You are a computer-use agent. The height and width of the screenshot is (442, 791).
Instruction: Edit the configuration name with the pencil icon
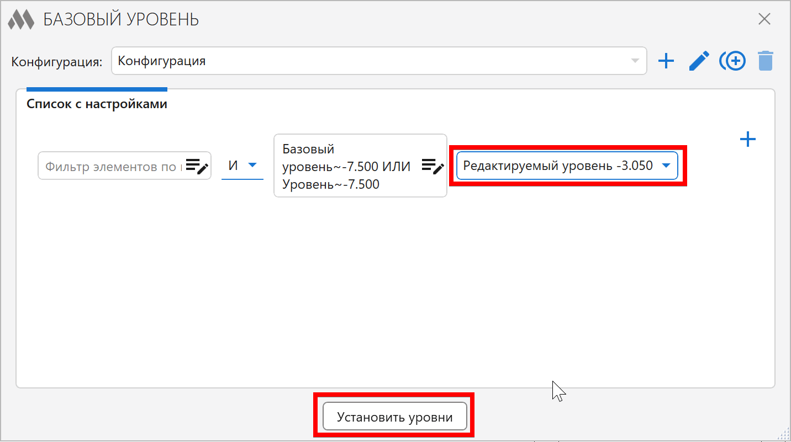tap(699, 61)
